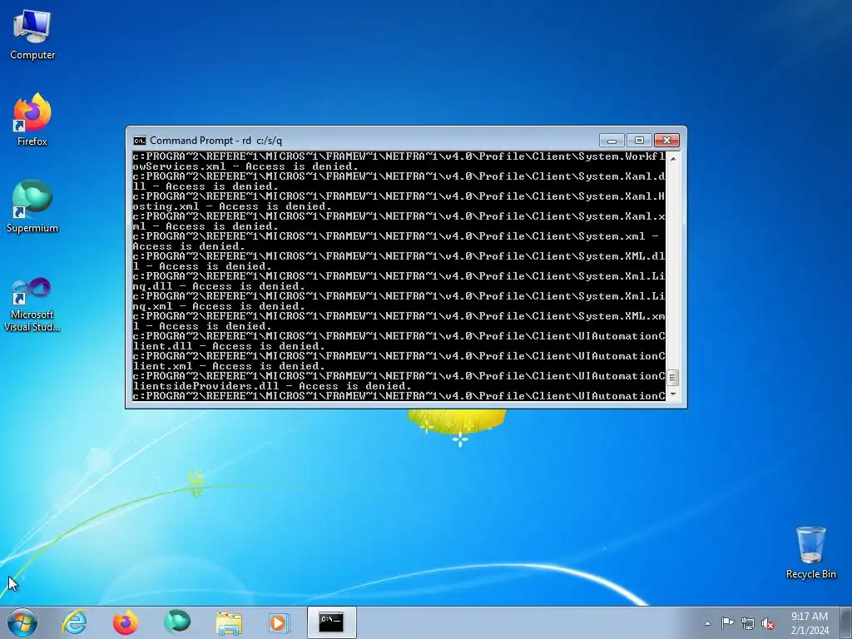Select the Recycle Bin desktop icon

point(810,552)
